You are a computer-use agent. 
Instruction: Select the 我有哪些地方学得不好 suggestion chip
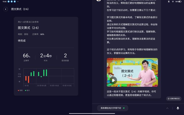(111, 108)
